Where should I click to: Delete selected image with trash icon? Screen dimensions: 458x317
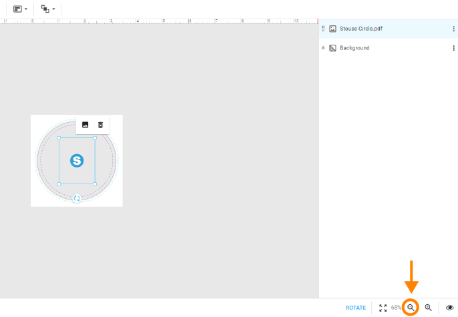(x=100, y=125)
